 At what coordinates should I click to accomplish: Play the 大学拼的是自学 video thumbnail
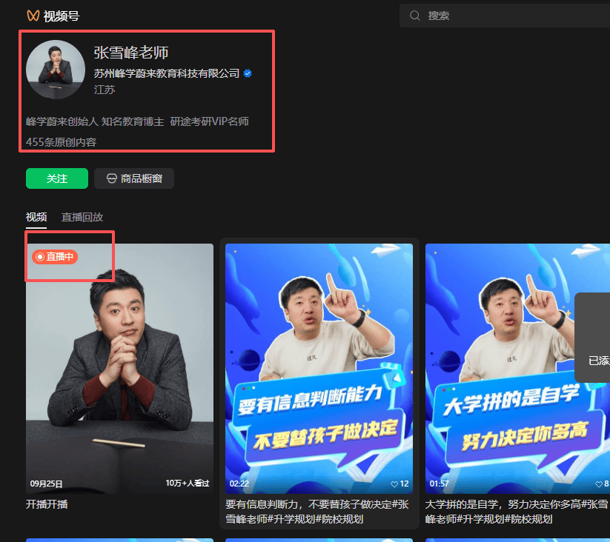(517, 367)
